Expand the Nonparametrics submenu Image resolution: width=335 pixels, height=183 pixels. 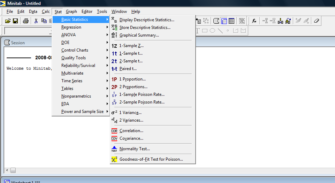pos(81,96)
